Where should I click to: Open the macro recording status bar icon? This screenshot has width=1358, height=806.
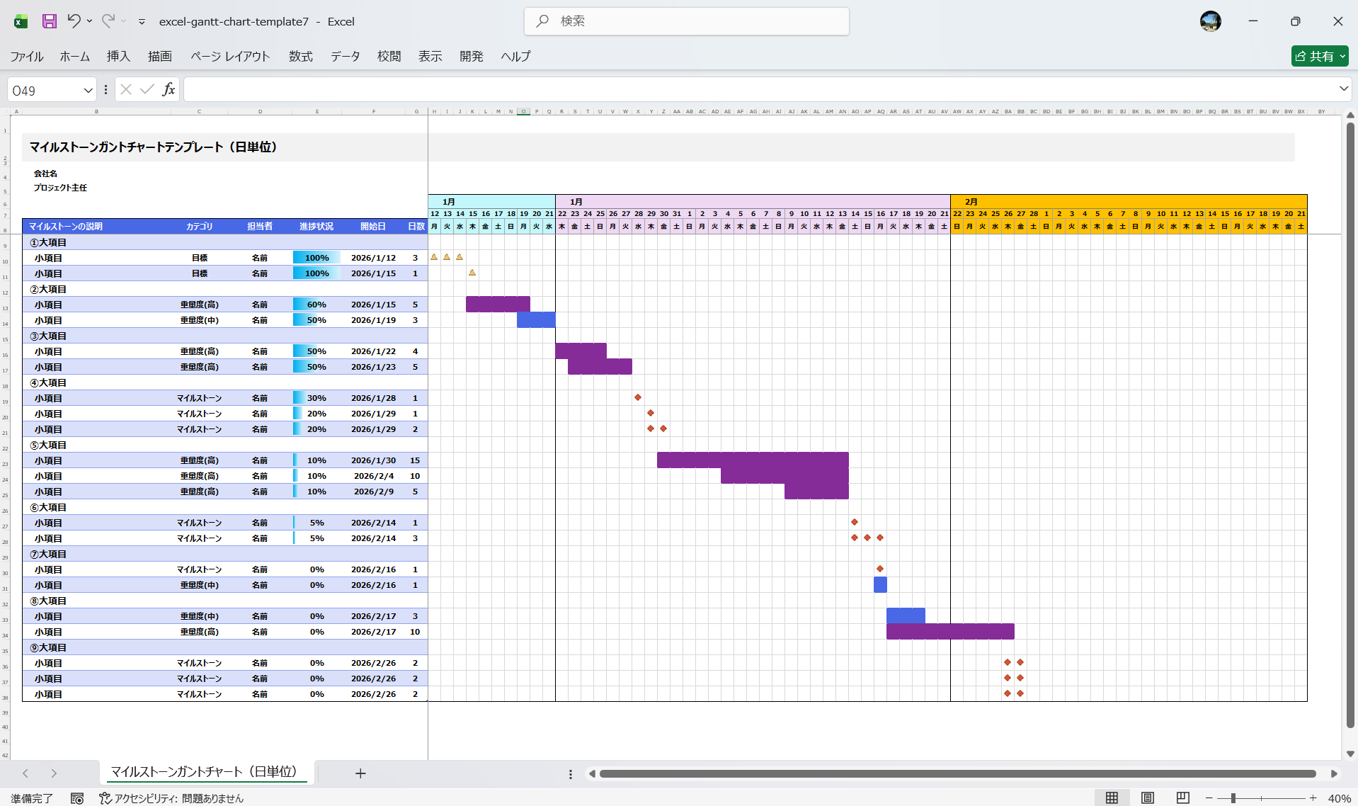[77, 798]
